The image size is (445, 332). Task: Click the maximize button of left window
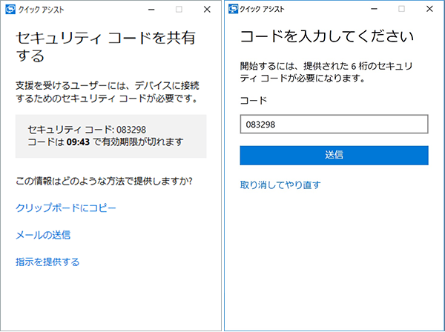coord(179,10)
